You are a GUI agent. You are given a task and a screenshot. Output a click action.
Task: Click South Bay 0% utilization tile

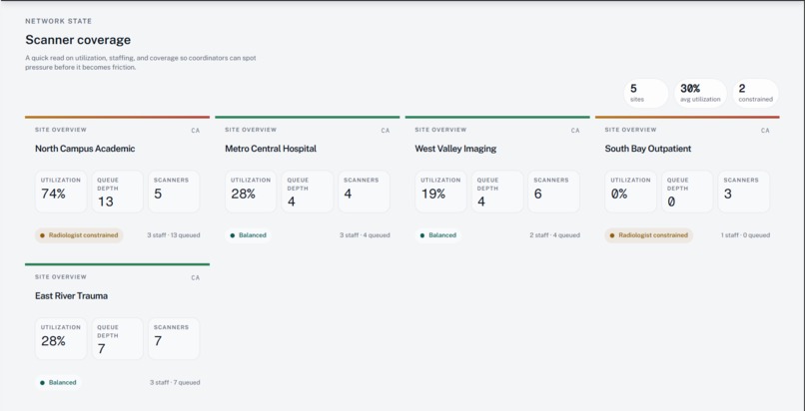(630, 192)
